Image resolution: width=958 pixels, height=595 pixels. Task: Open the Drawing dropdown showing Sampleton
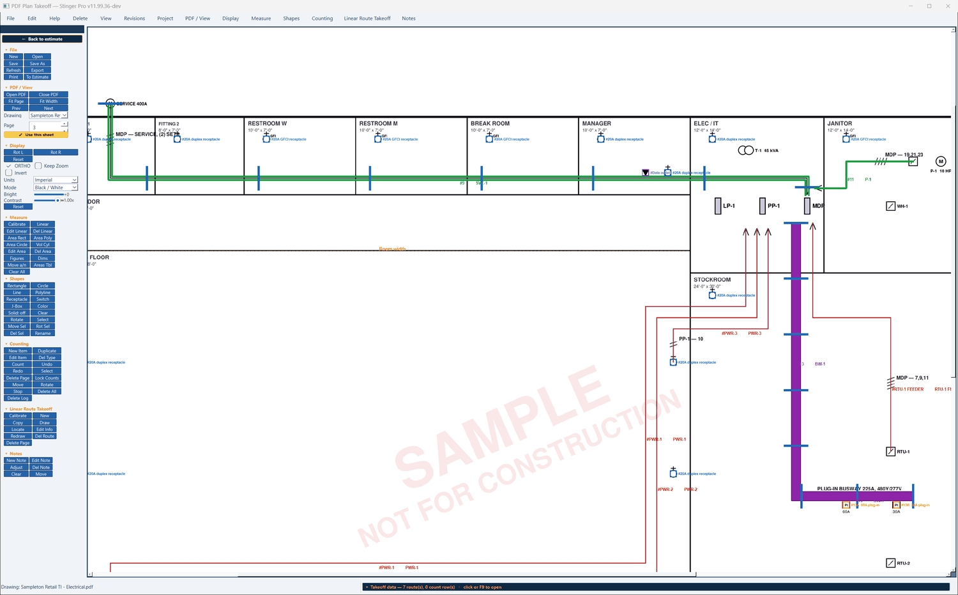click(48, 115)
